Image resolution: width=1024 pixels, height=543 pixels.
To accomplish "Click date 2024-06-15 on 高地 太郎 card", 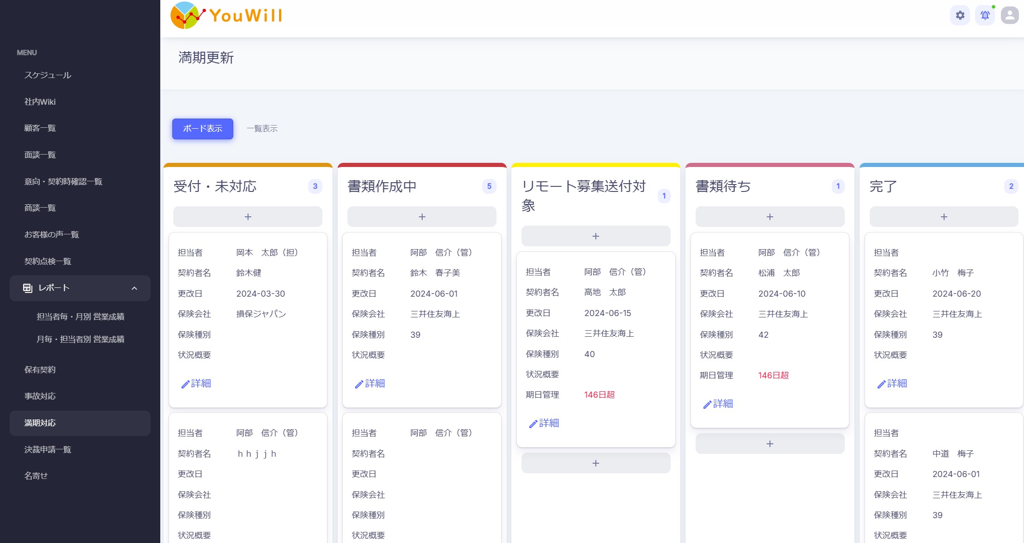I will [x=608, y=313].
